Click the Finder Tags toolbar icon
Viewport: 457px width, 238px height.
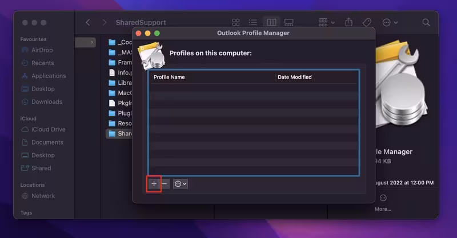367,22
